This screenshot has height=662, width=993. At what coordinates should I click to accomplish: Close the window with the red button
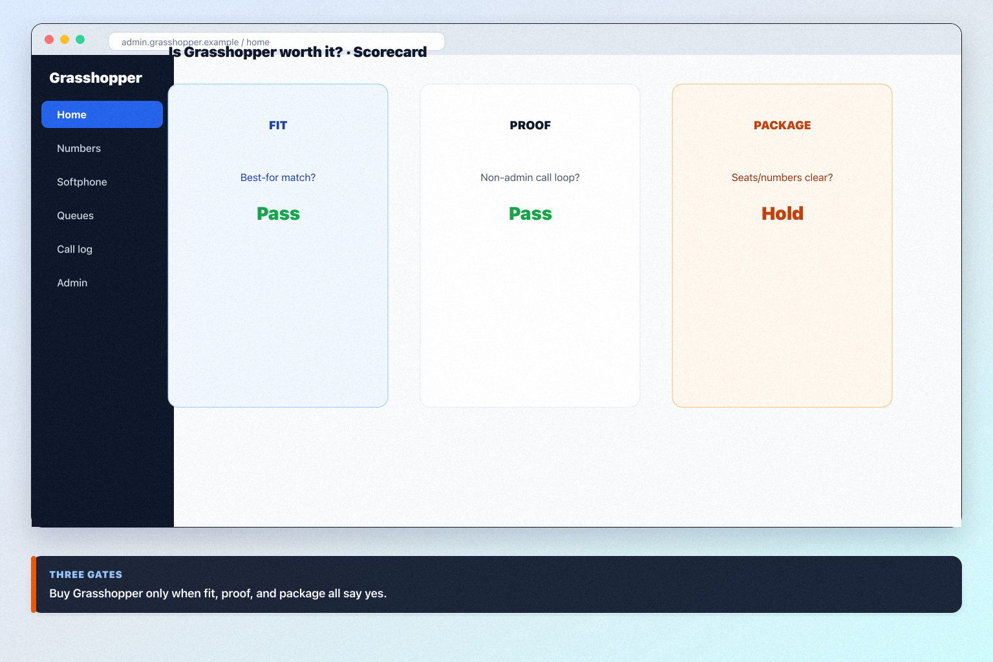coord(49,39)
